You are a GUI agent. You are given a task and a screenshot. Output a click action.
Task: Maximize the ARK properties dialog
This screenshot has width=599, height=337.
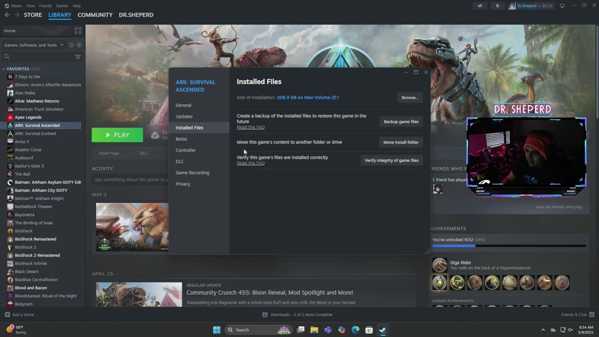tap(416, 72)
